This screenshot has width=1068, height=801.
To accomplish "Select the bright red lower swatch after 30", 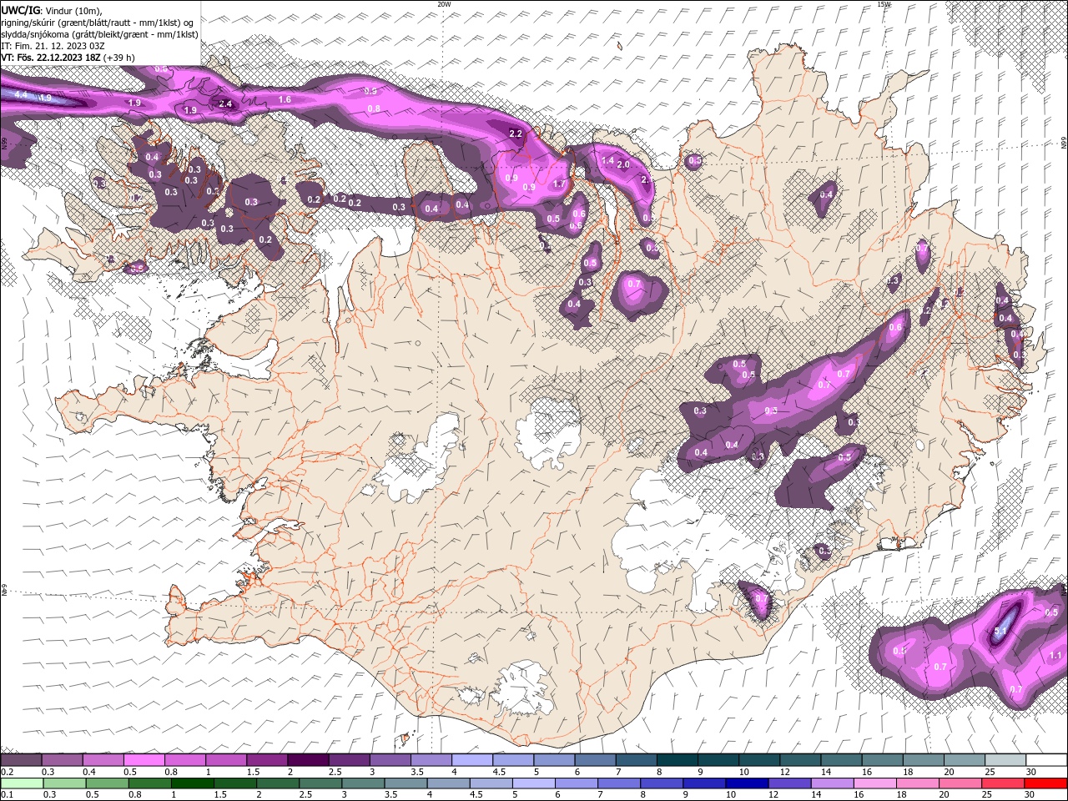I will tap(1044, 783).
